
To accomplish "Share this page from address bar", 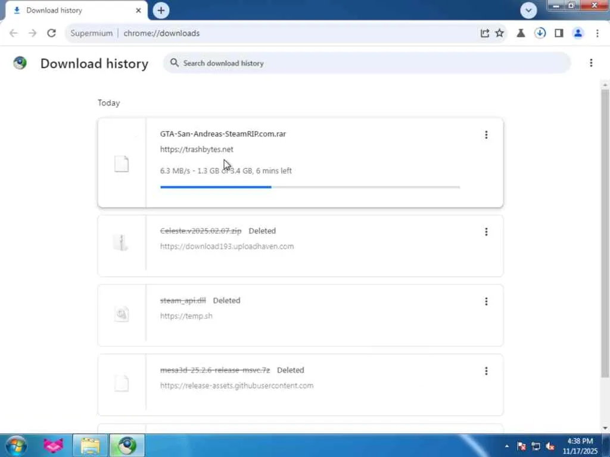I will click(484, 33).
